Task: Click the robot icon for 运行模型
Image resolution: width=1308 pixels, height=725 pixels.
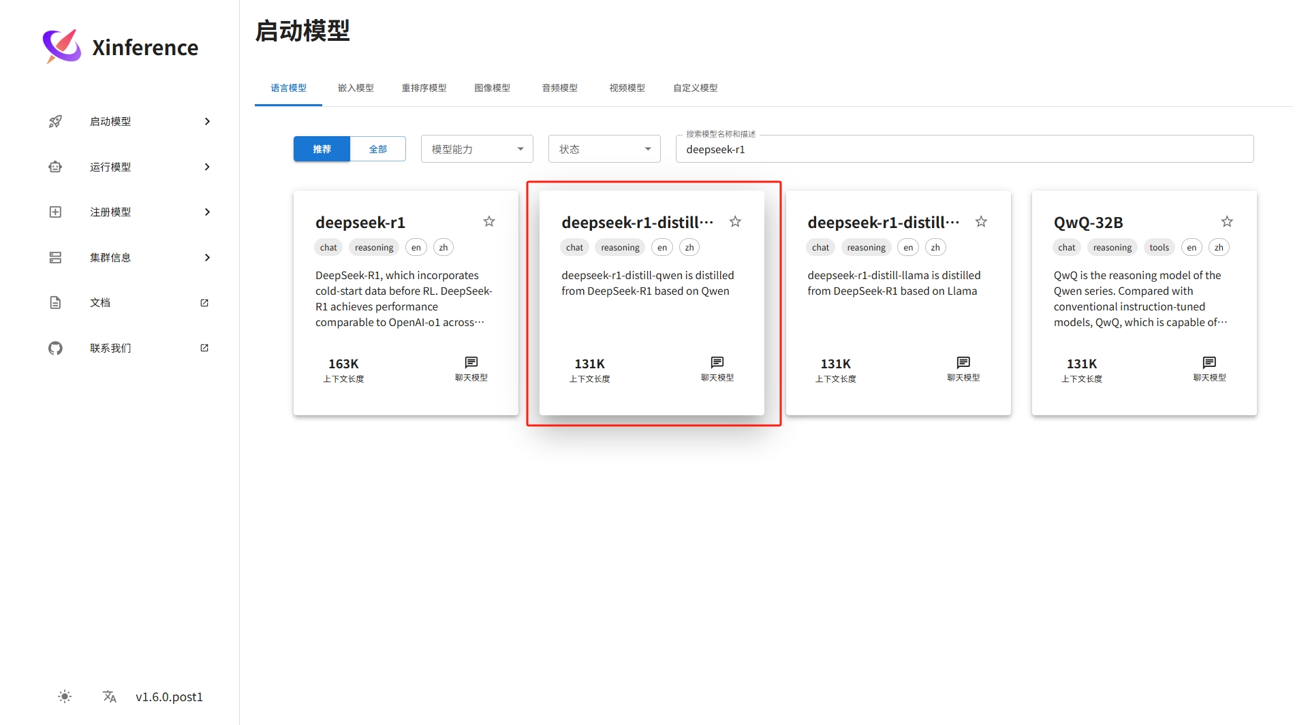Action: pyautogui.click(x=55, y=167)
